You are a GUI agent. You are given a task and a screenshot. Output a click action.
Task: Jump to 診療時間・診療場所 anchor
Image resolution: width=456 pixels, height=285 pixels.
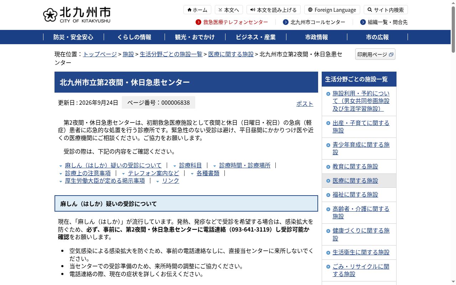[x=245, y=165]
